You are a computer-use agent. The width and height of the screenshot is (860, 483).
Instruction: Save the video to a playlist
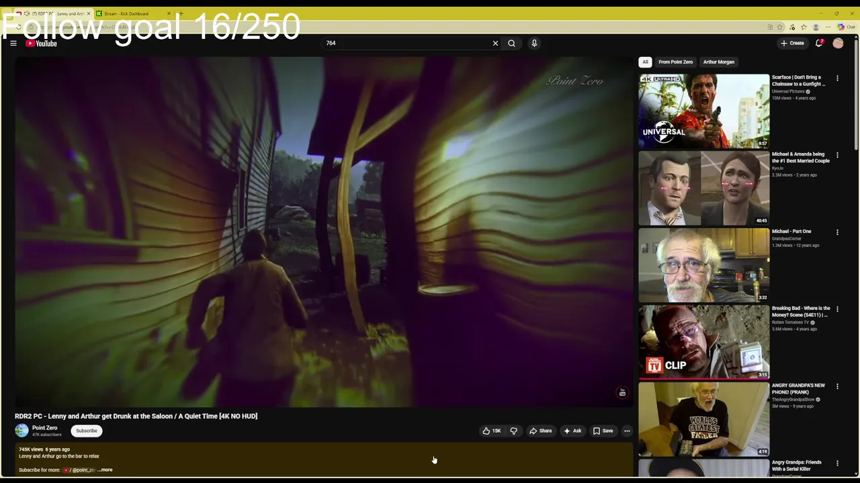pyautogui.click(x=603, y=431)
